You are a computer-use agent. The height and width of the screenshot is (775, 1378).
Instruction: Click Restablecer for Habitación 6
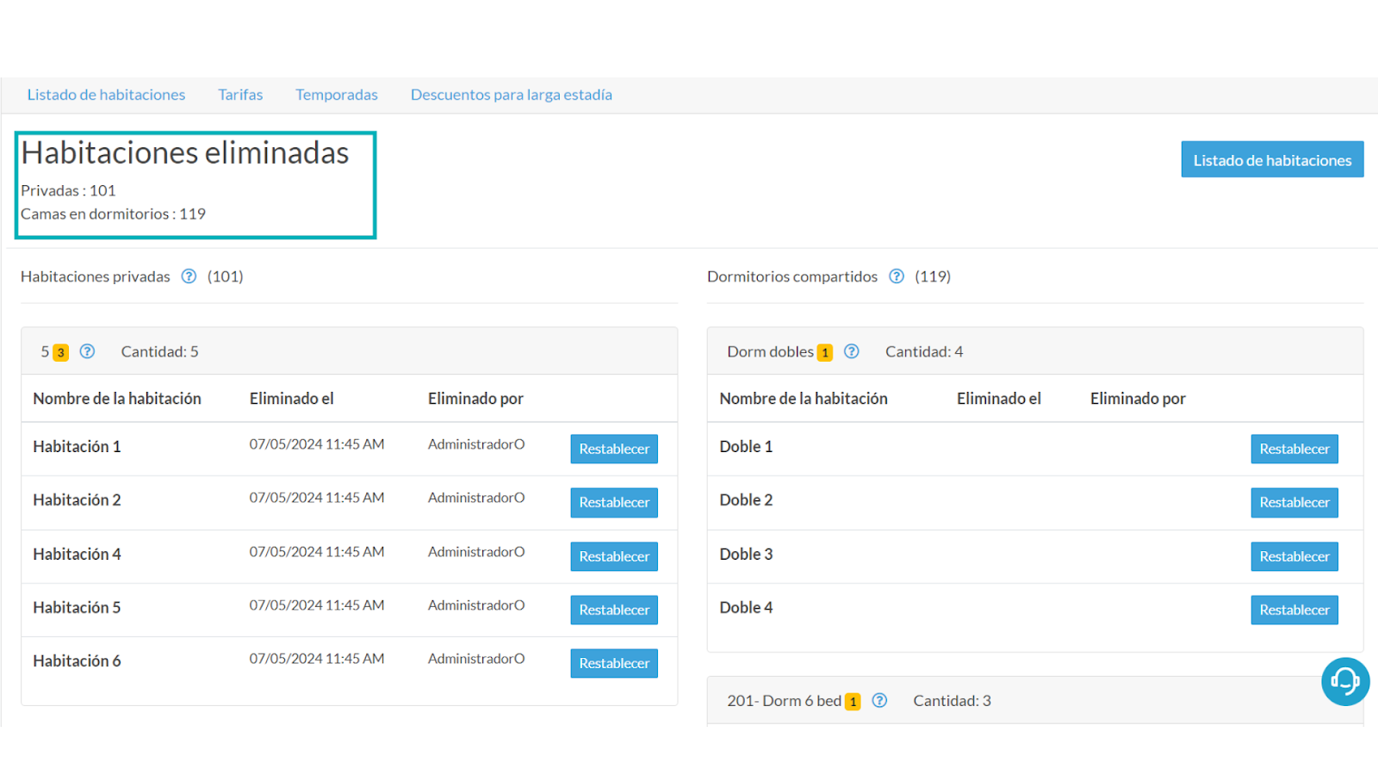coord(614,663)
